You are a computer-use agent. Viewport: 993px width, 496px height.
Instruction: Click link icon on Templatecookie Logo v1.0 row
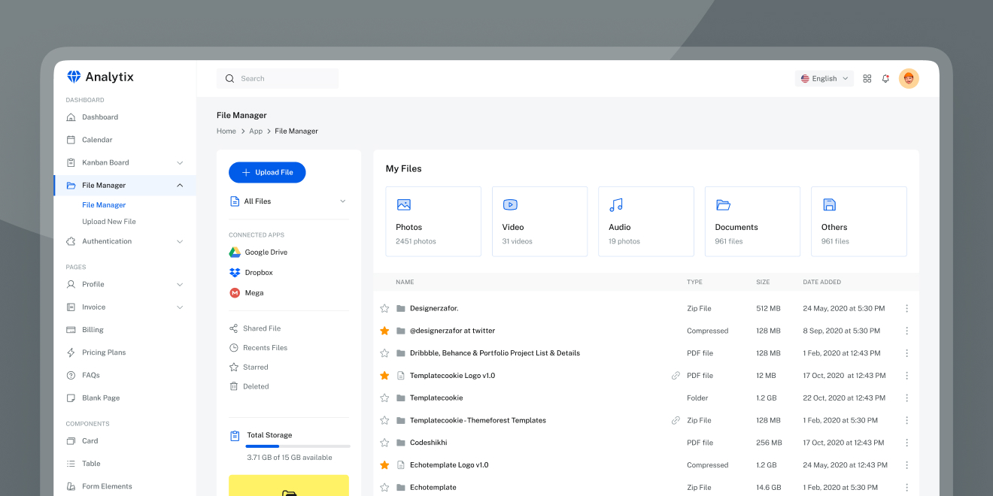click(x=676, y=376)
